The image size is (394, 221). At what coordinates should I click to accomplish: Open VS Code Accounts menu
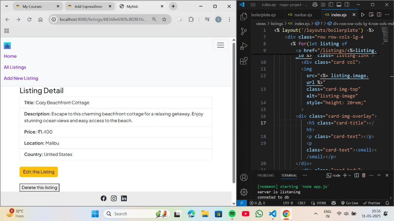click(244, 177)
